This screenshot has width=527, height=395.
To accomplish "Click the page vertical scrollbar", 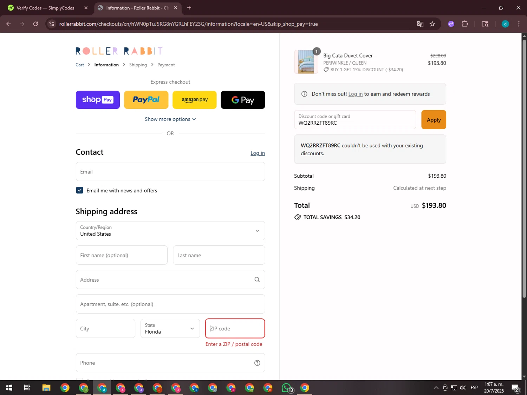I will (524, 169).
